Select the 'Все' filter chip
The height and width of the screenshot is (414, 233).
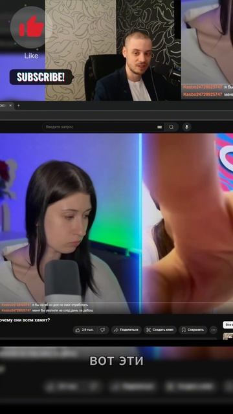pos(228,325)
